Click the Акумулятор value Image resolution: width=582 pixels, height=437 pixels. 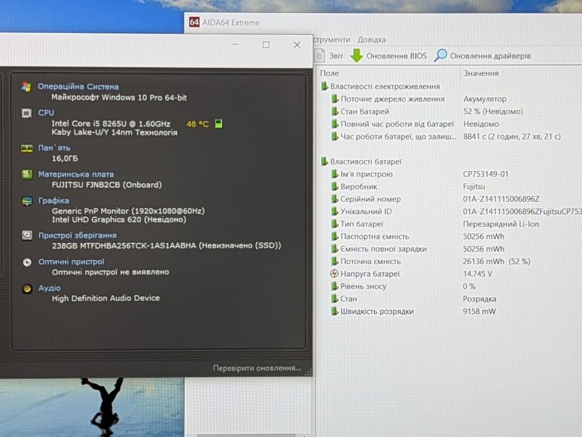click(484, 99)
